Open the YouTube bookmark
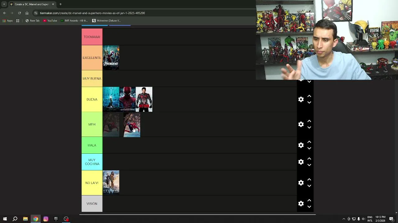 (50, 21)
